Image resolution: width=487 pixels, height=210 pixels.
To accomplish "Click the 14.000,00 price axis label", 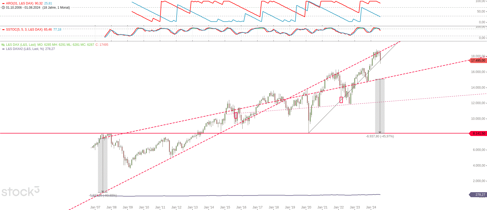I will pos(478,88).
